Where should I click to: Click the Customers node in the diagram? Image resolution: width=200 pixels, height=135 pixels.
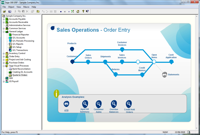tap(72, 62)
